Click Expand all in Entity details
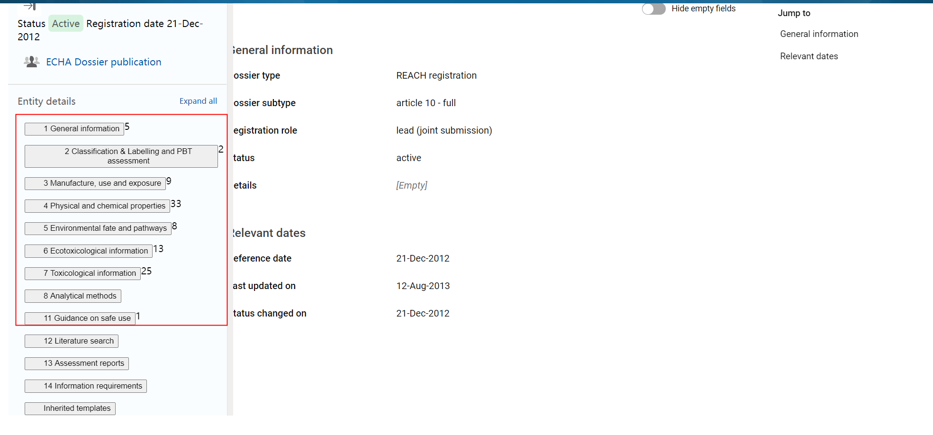 click(198, 101)
